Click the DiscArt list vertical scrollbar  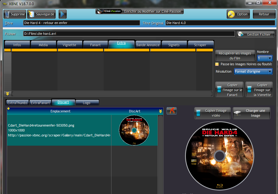click(x=160, y=154)
